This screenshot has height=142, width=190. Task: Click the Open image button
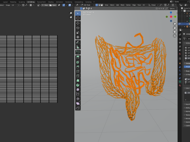tap(53, 5)
